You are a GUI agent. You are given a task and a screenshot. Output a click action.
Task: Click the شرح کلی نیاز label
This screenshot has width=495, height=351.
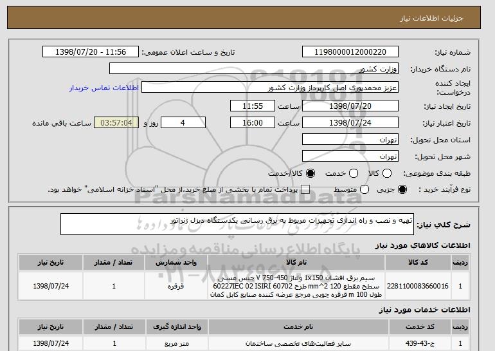click(444, 225)
